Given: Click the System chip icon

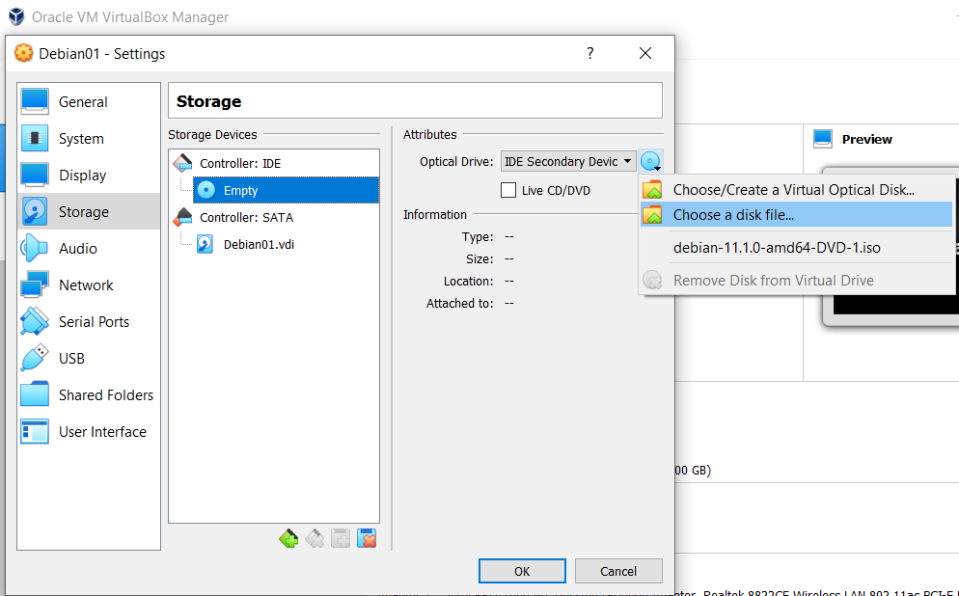Looking at the screenshot, I should click(35, 138).
